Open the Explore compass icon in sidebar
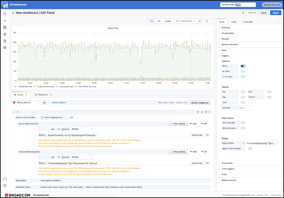284x198 pixels. pos(5,34)
